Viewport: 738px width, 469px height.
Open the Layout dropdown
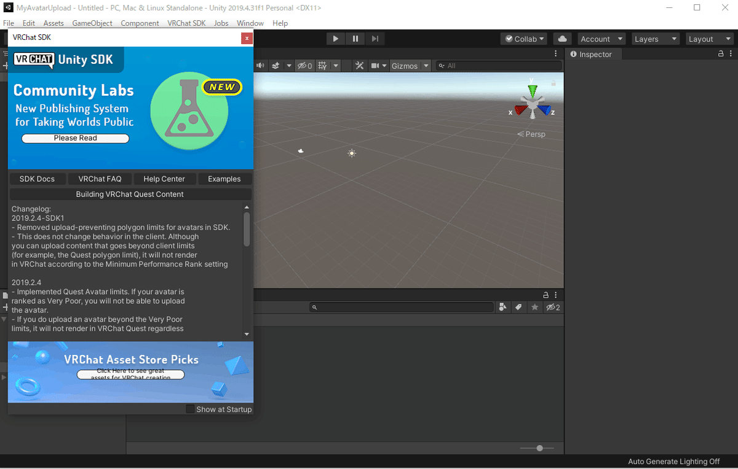(708, 39)
